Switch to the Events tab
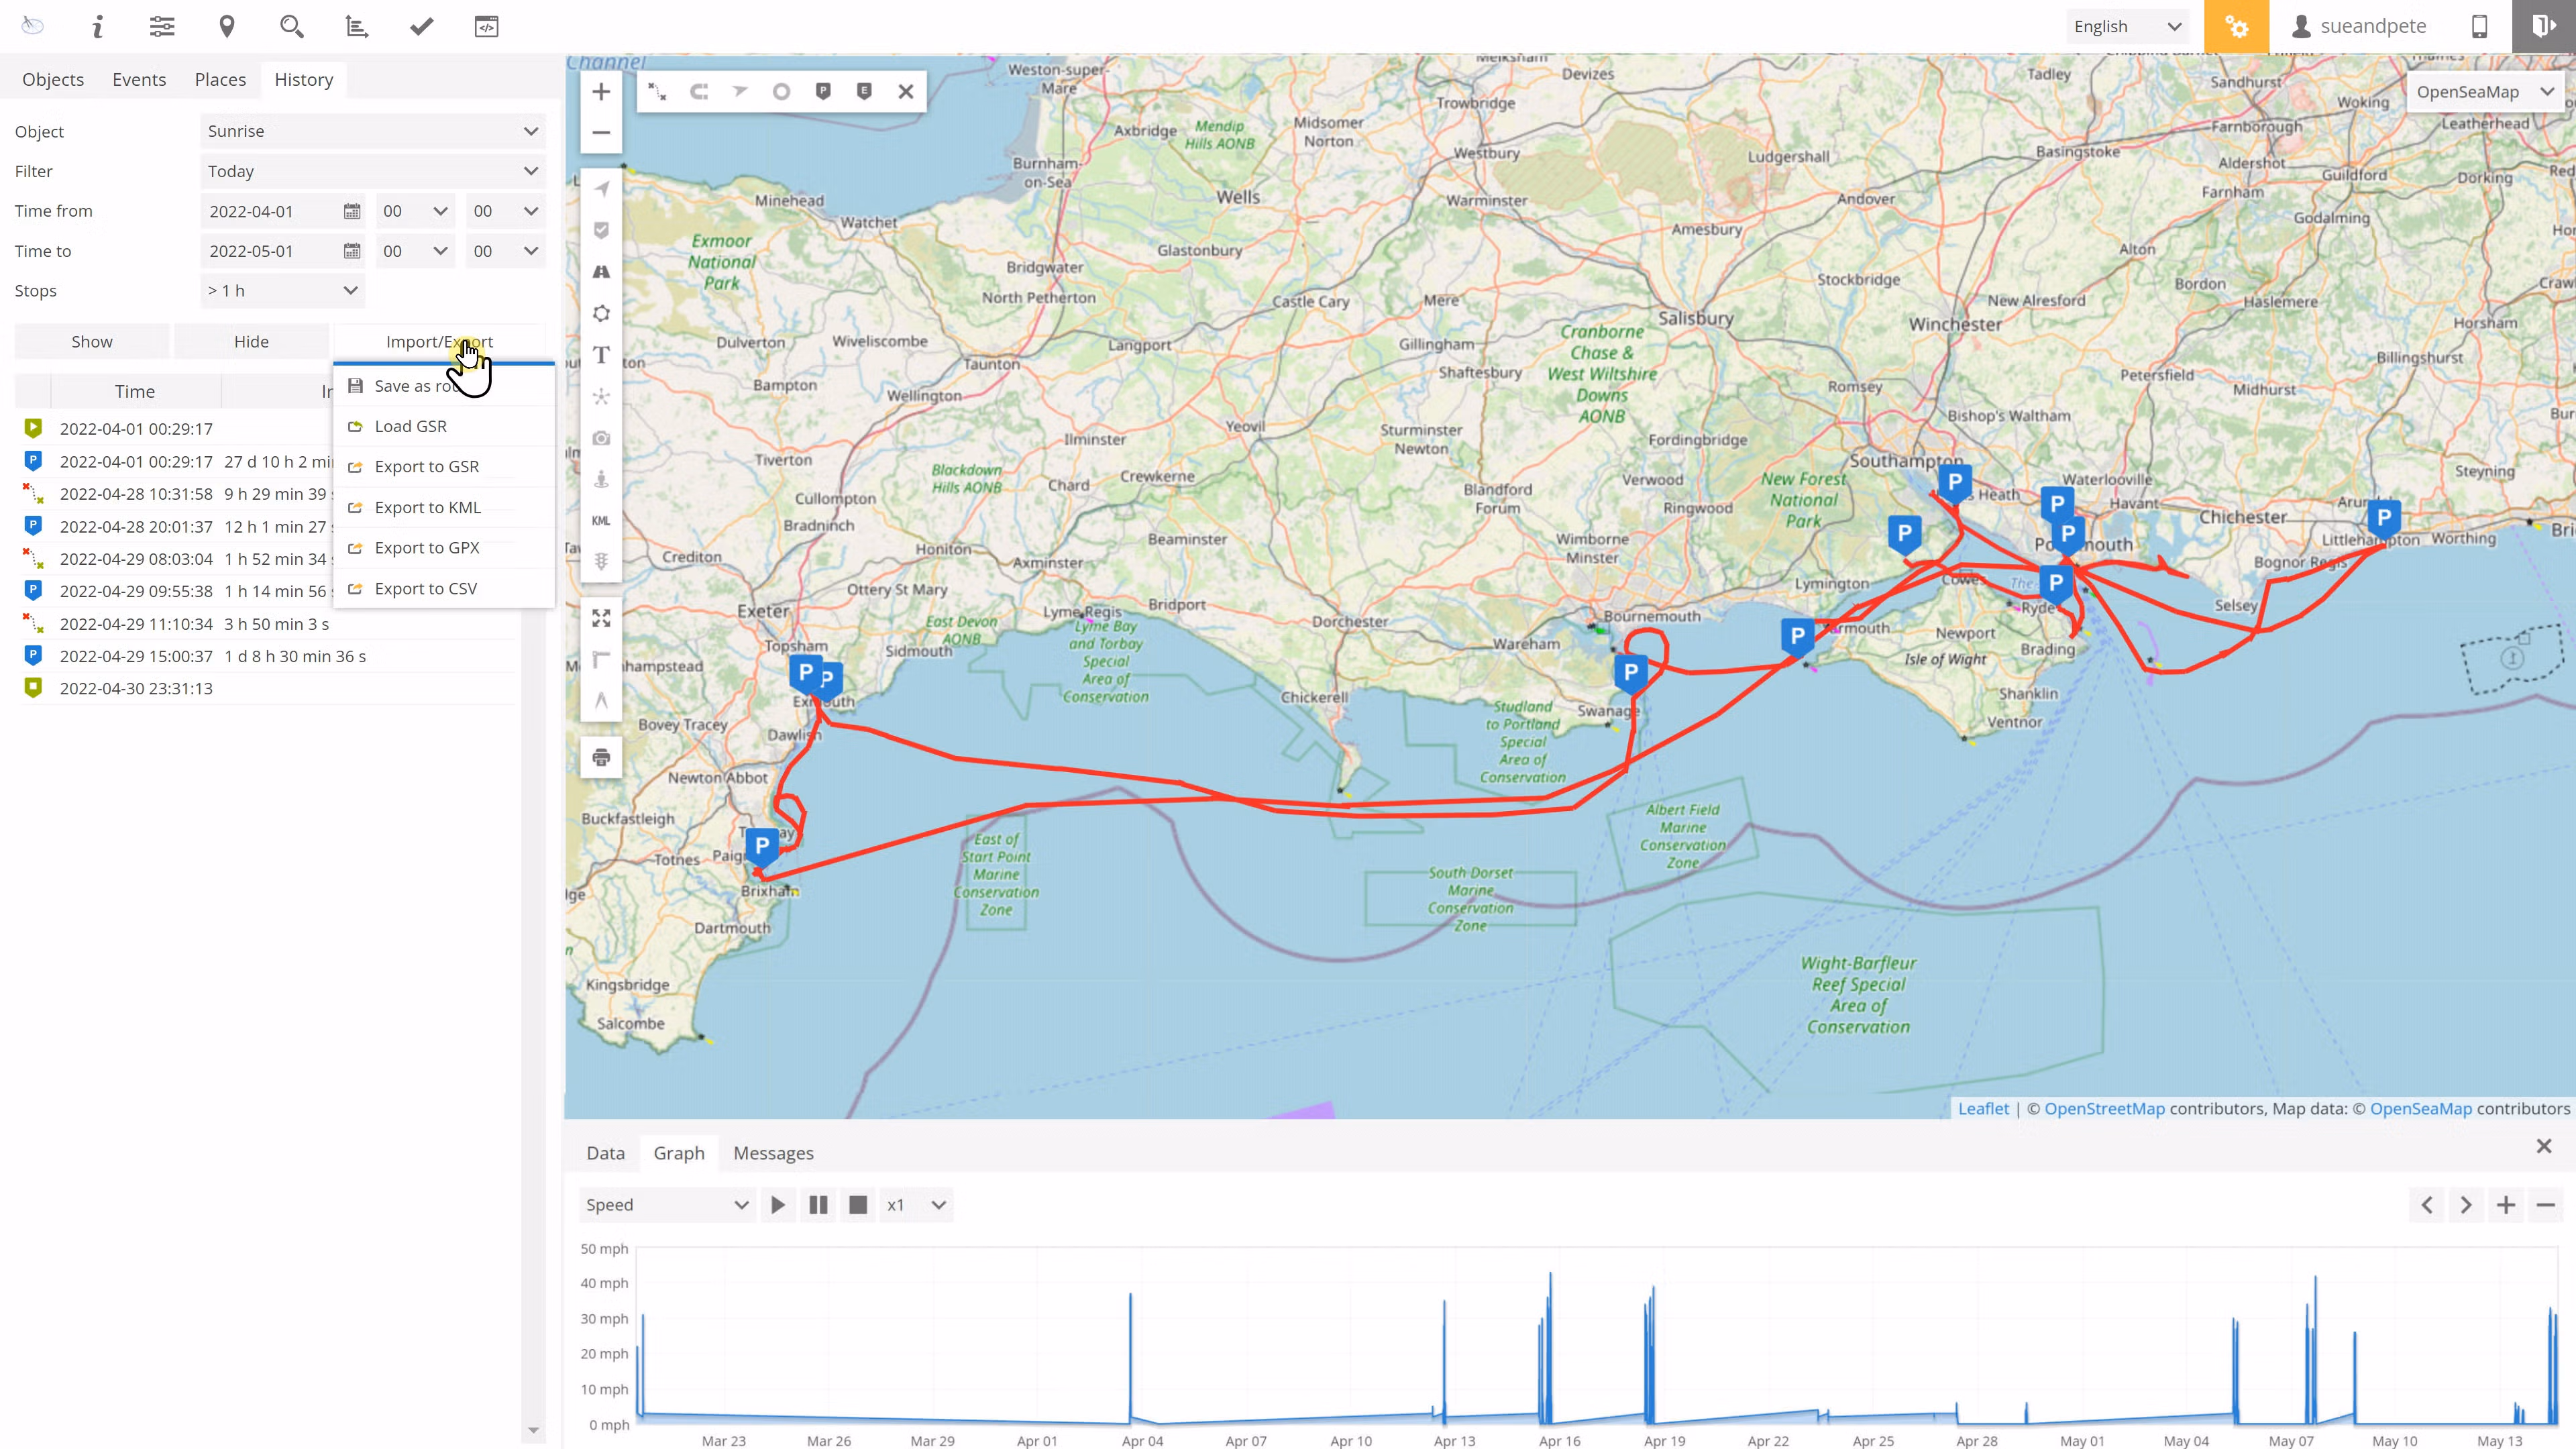Image resolution: width=2576 pixels, height=1449 pixels. pyautogui.click(x=139, y=79)
